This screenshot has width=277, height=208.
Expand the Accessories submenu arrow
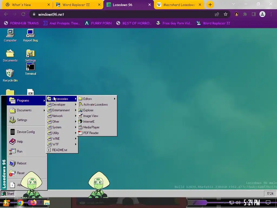point(76,99)
